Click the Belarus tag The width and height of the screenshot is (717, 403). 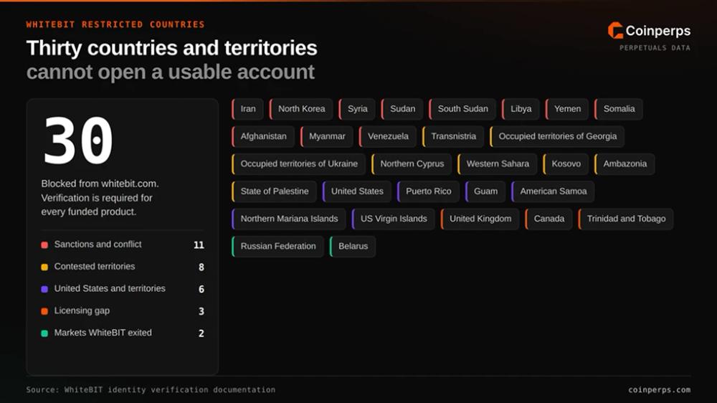(353, 246)
